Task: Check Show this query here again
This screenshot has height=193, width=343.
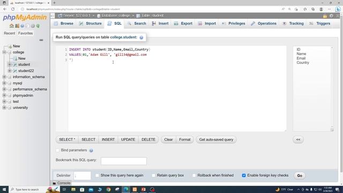Action: pos(97,175)
